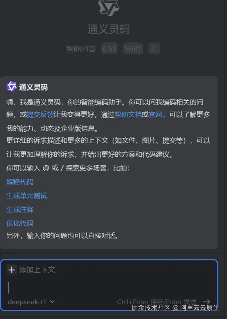
Task: Click the large gray Tongyi Lingma logo
Action: click(x=108, y=8)
